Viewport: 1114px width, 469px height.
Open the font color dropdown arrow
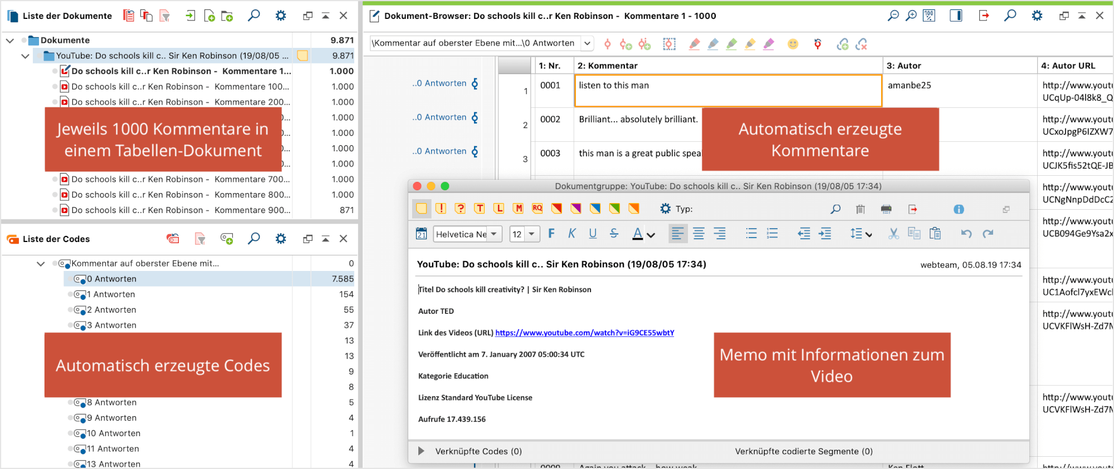coord(651,235)
